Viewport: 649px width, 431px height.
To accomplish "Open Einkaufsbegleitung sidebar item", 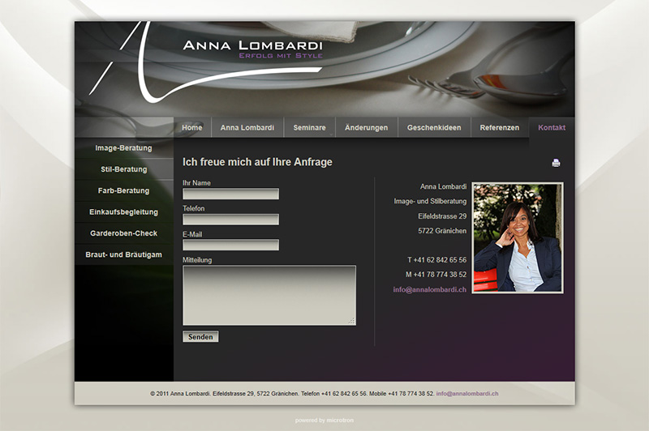I will 123,212.
